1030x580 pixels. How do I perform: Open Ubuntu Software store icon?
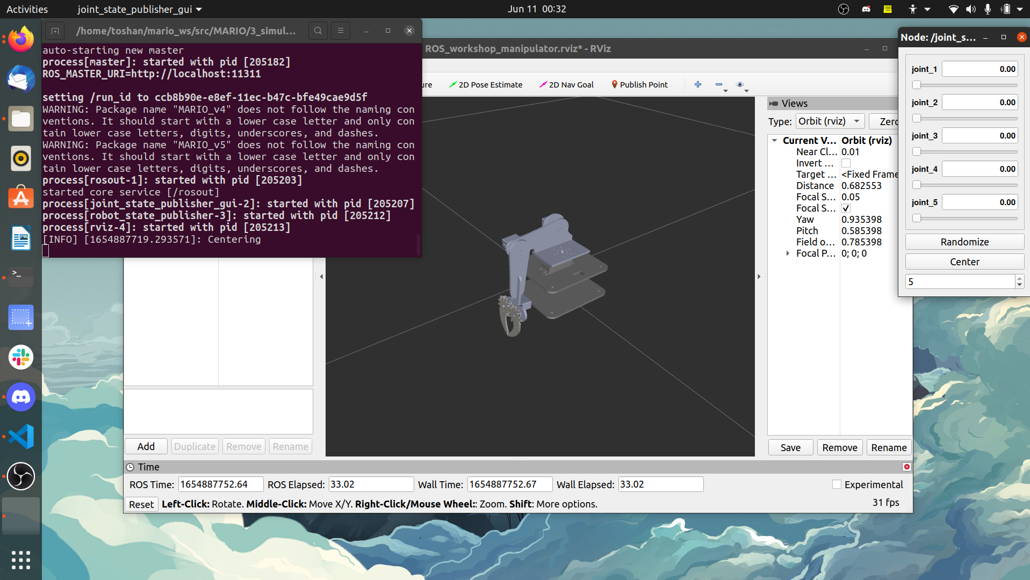pyautogui.click(x=21, y=198)
